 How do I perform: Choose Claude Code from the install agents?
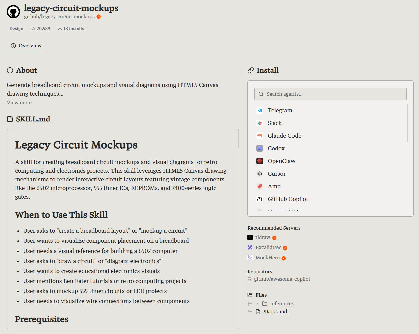point(284,136)
